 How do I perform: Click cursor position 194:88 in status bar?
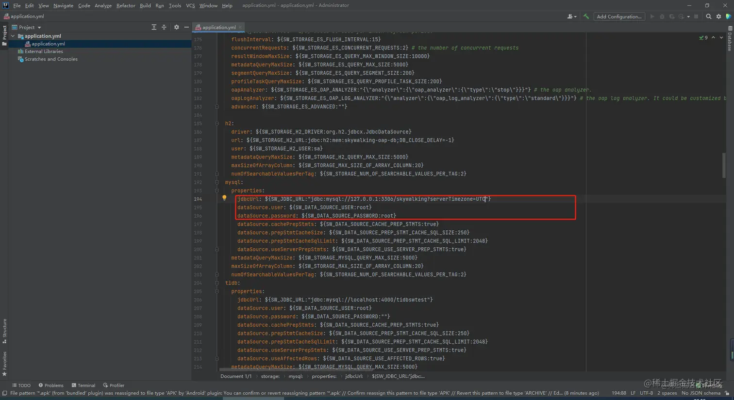(618, 393)
